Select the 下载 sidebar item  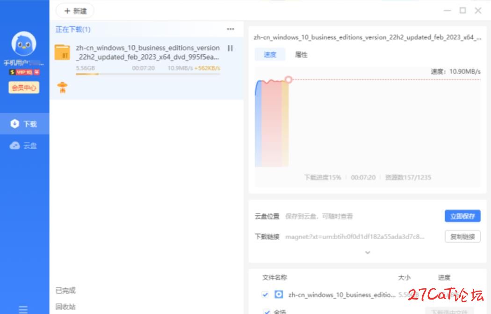point(24,124)
